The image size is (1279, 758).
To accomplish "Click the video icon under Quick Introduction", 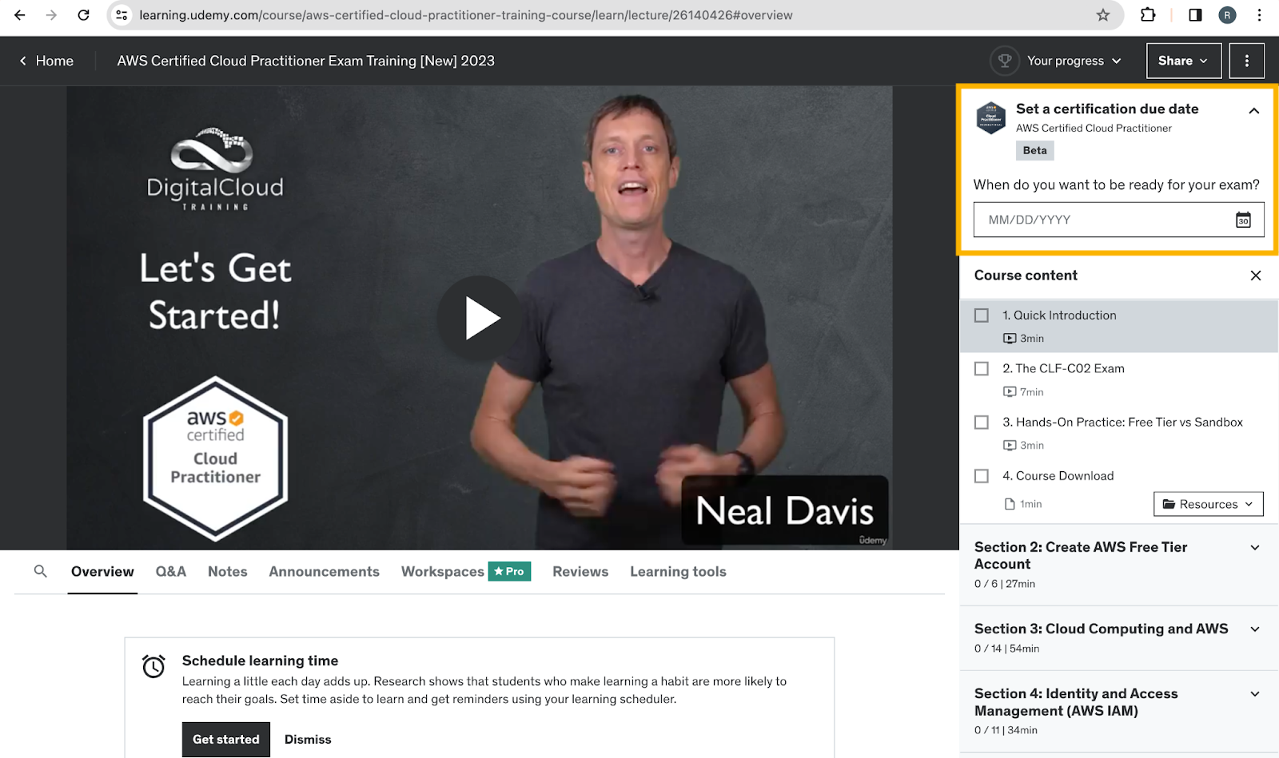I will tap(1010, 339).
